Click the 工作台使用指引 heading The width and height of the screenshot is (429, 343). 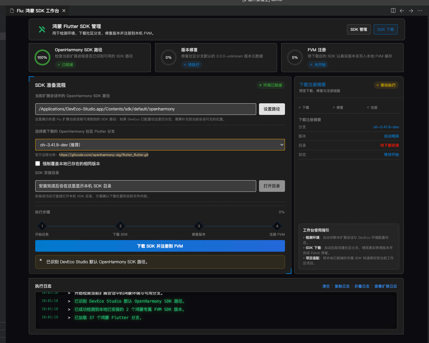pyautogui.click(x=316, y=230)
